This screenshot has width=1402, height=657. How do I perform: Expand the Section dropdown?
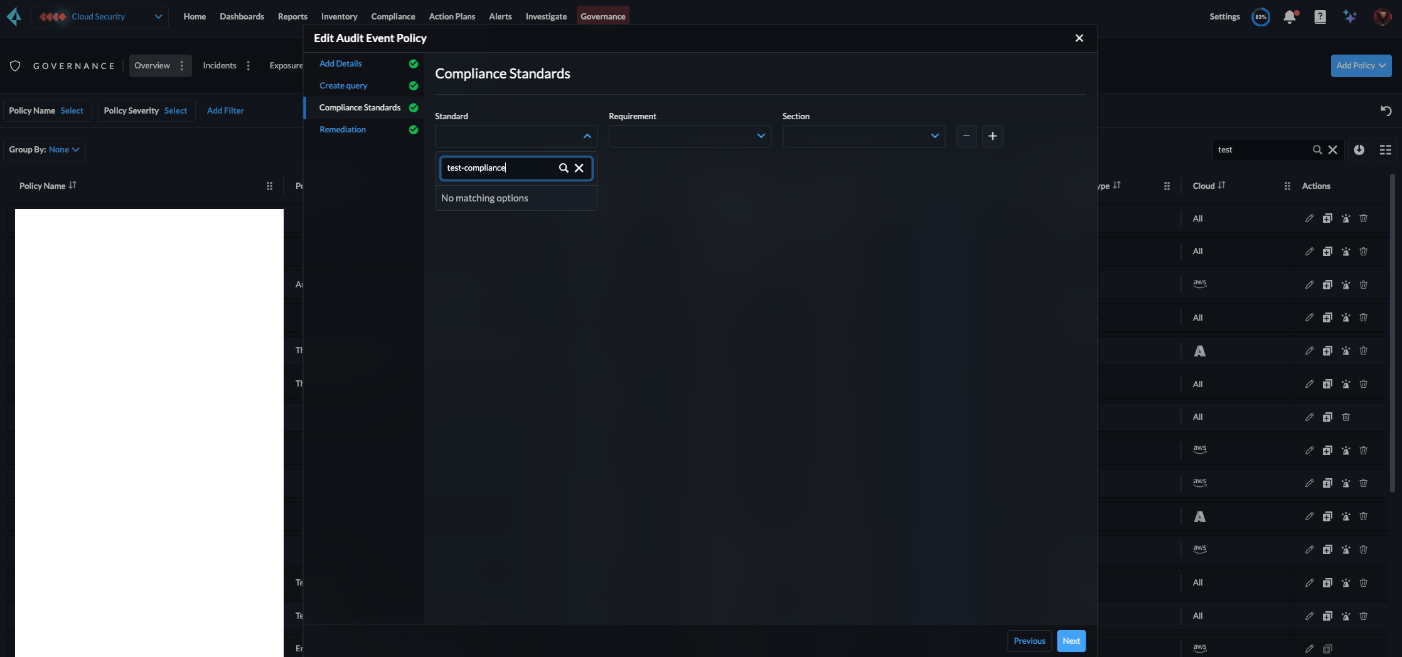pyautogui.click(x=863, y=136)
